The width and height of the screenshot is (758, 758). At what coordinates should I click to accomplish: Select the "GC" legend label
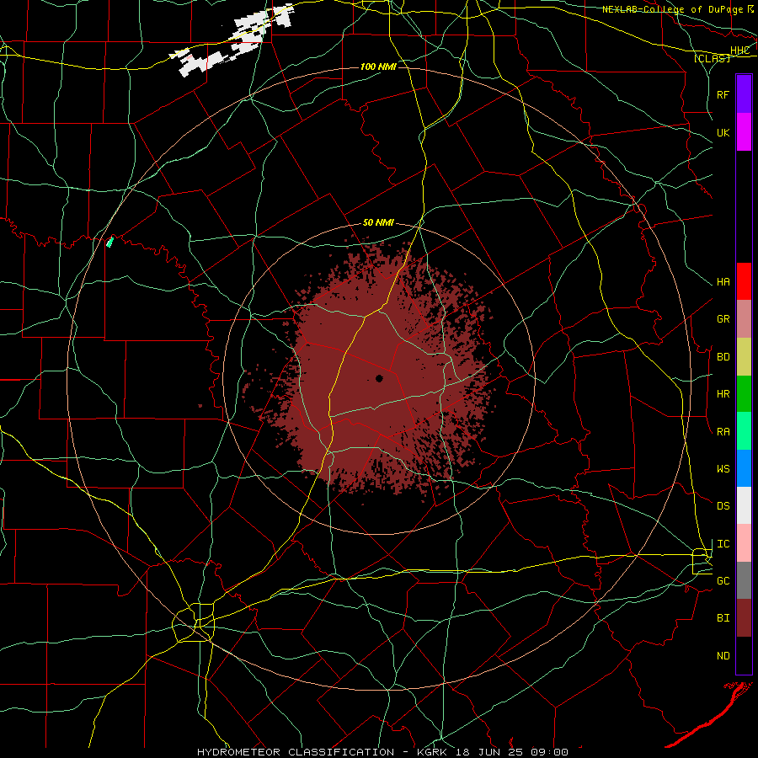pos(723,581)
